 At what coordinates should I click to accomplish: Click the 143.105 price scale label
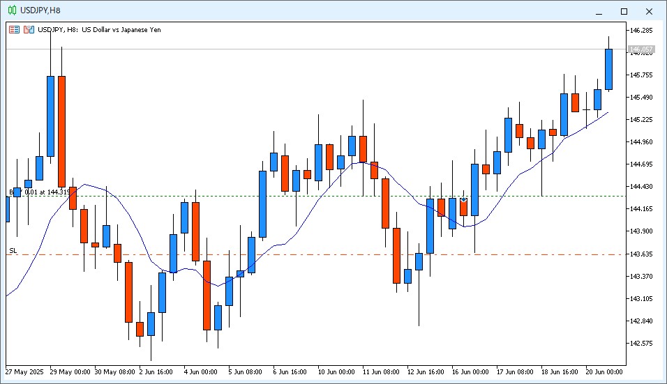[641, 298]
